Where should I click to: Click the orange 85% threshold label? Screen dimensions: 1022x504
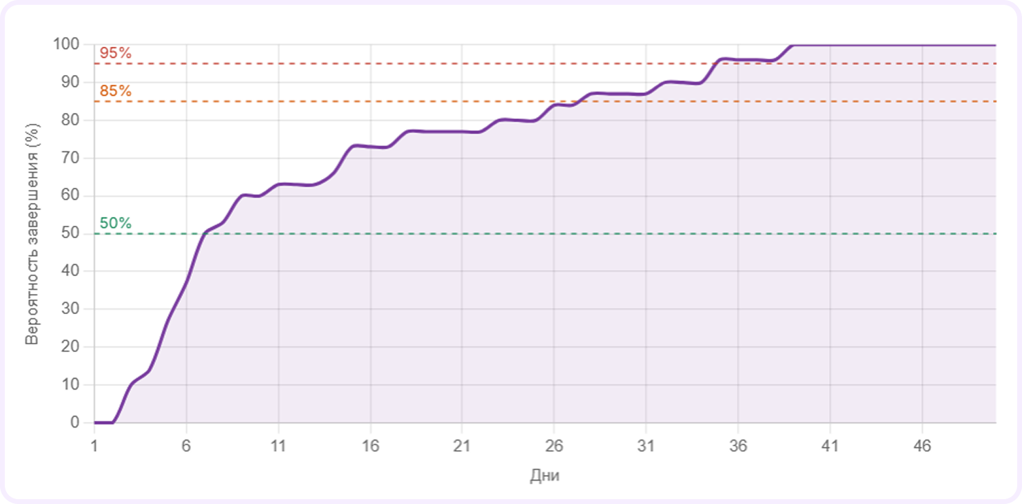tap(115, 92)
